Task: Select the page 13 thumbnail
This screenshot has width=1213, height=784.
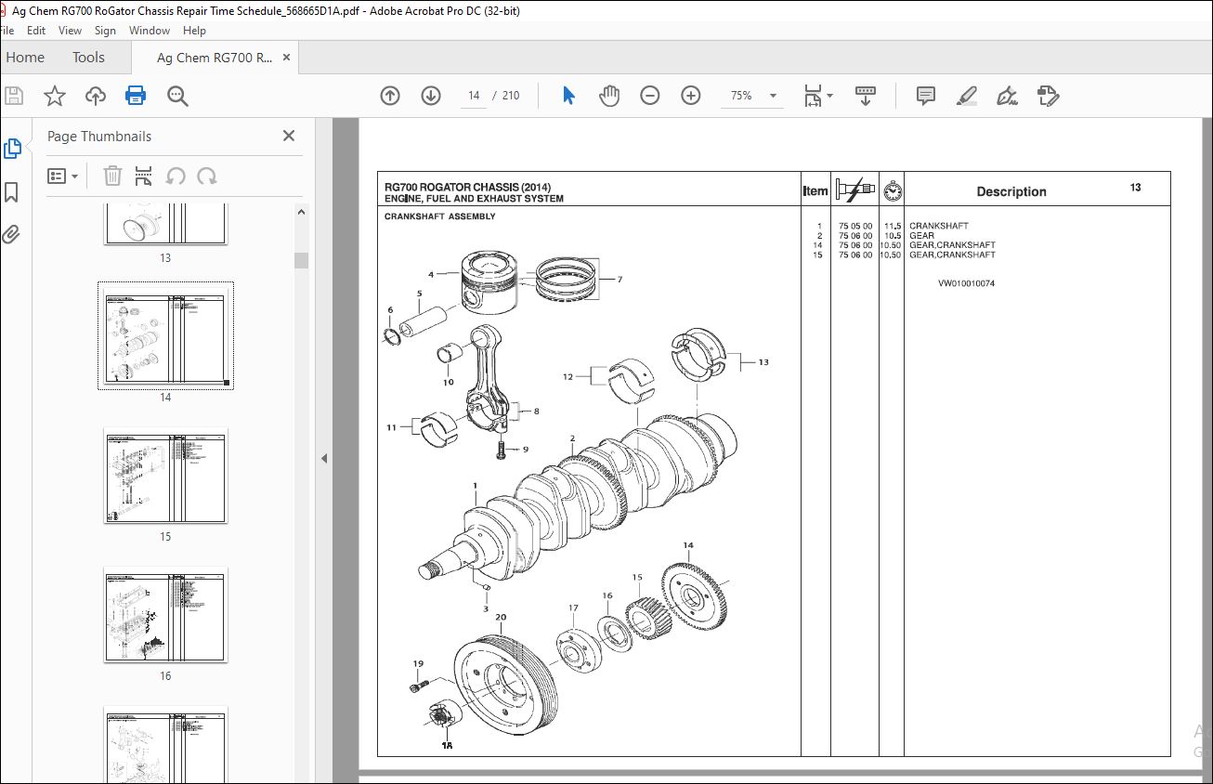Action: point(165,224)
